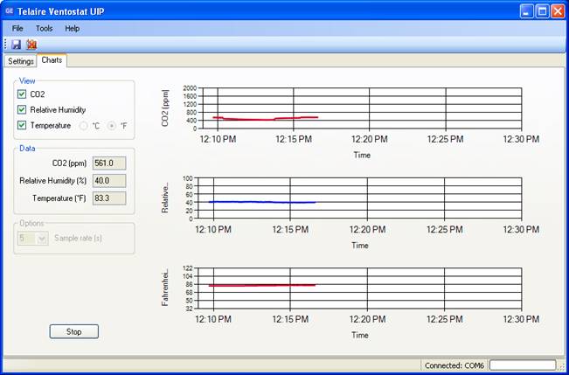Select the °F temperature unit radio button
The width and height of the screenshot is (569, 375).
point(112,126)
